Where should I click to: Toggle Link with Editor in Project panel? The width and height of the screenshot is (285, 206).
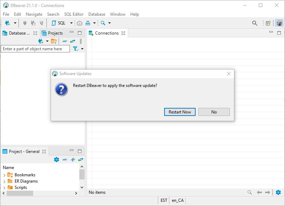[x=81, y=160]
